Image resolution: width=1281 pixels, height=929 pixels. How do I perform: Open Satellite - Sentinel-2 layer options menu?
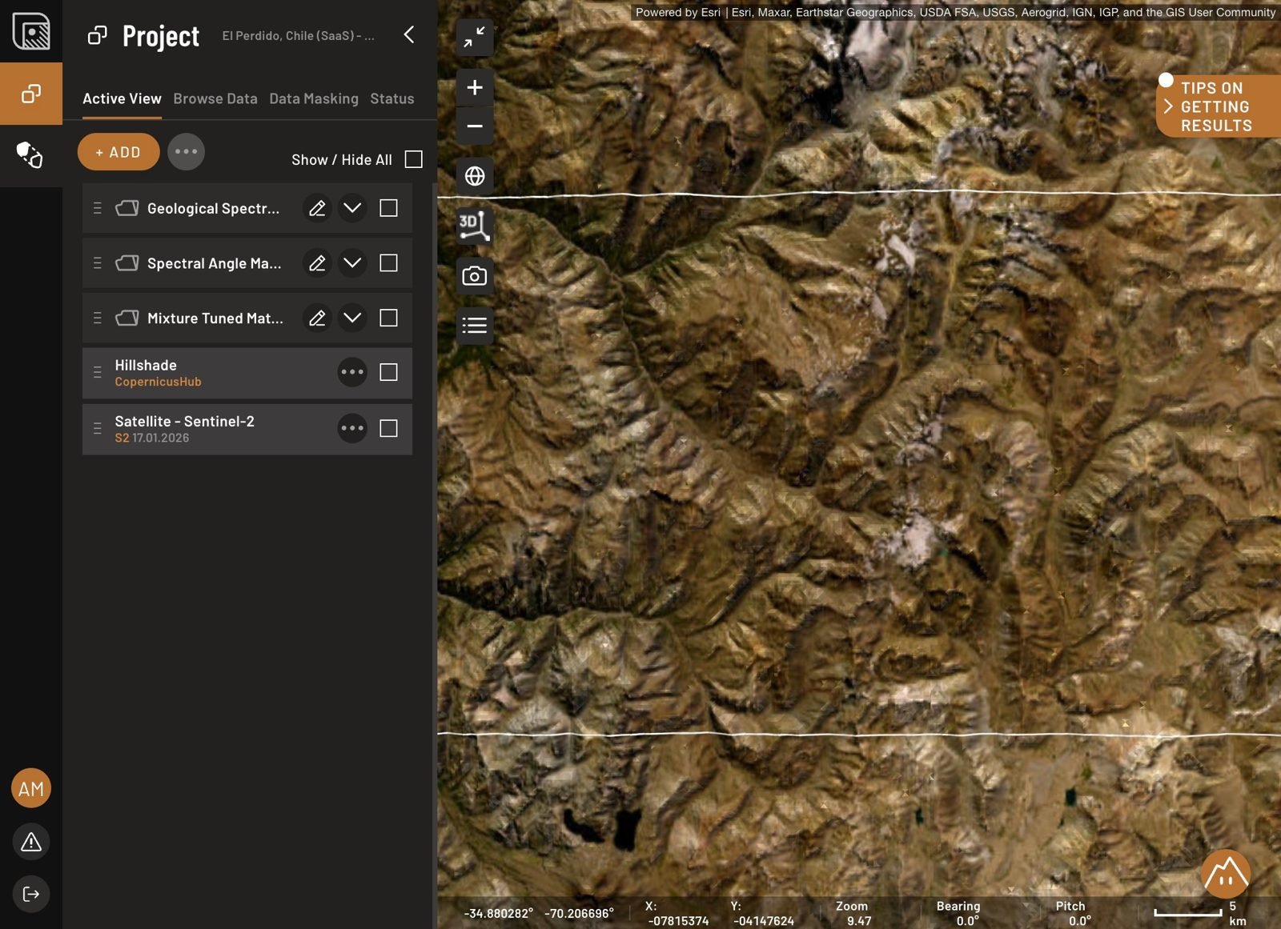[x=352, y=428]
